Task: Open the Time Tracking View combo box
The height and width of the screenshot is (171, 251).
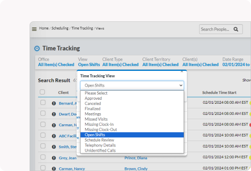Action: 132,85
